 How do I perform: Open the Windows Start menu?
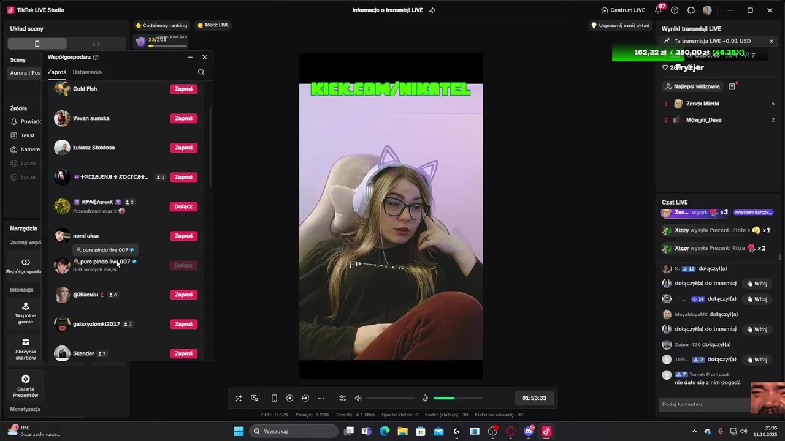[x=239, y=431]
